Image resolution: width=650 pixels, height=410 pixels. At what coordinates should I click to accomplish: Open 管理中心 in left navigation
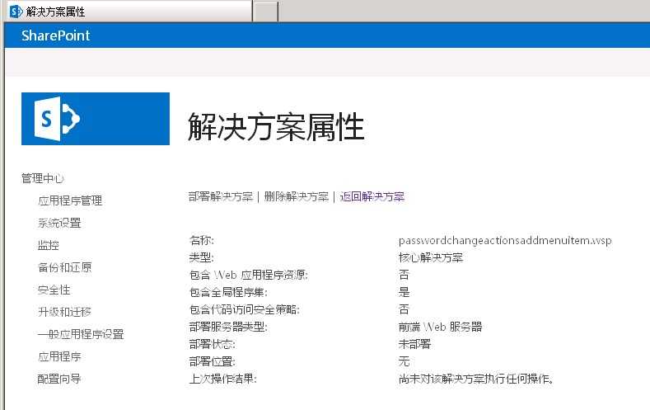[x=43, y=178]
